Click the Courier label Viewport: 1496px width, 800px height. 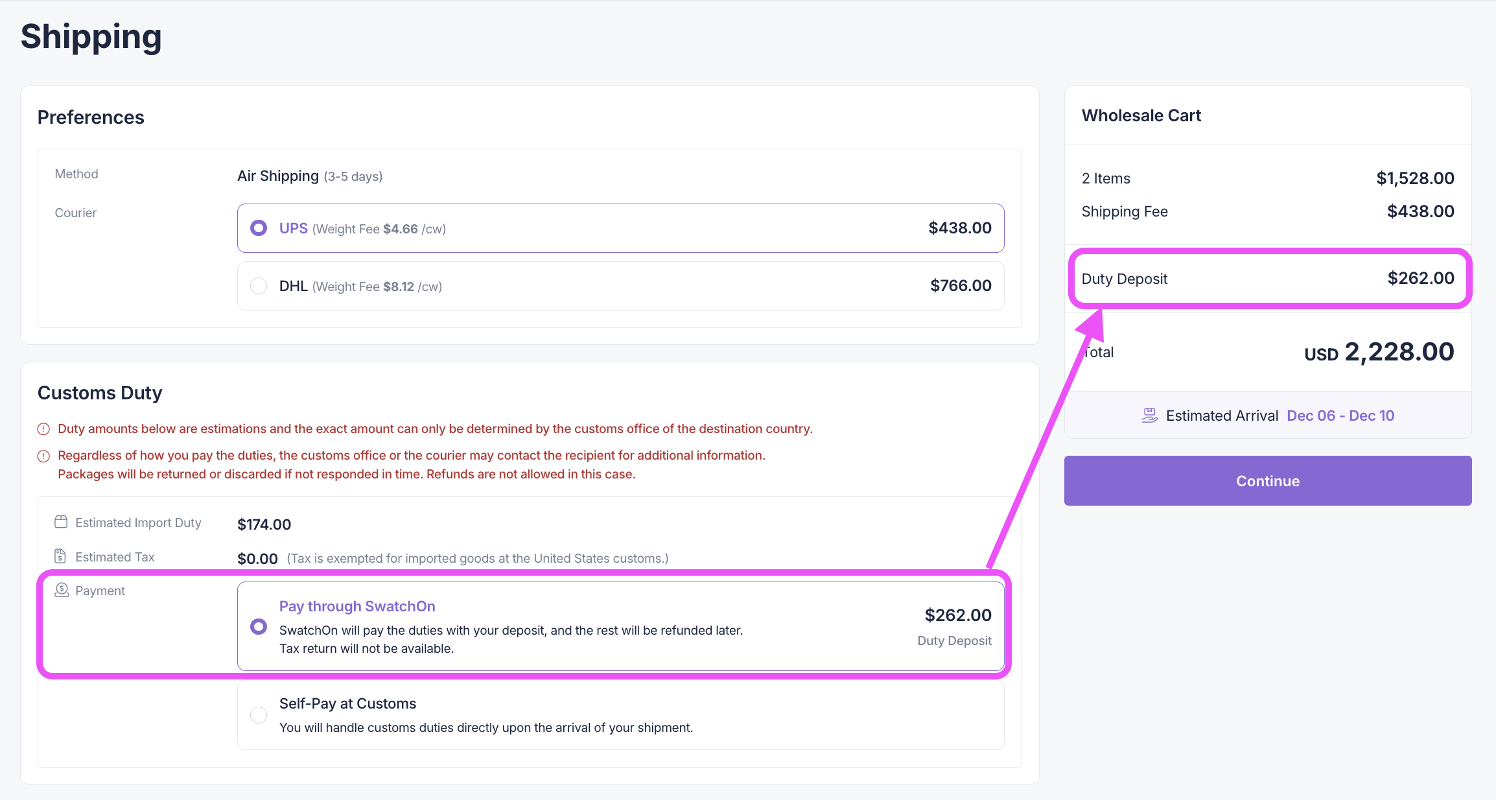click(x=75, y=213)
